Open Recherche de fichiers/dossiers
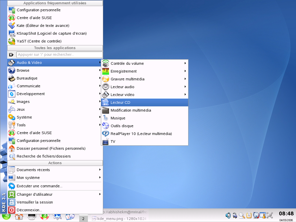This screenshot has width=296, height=222. 55,156
